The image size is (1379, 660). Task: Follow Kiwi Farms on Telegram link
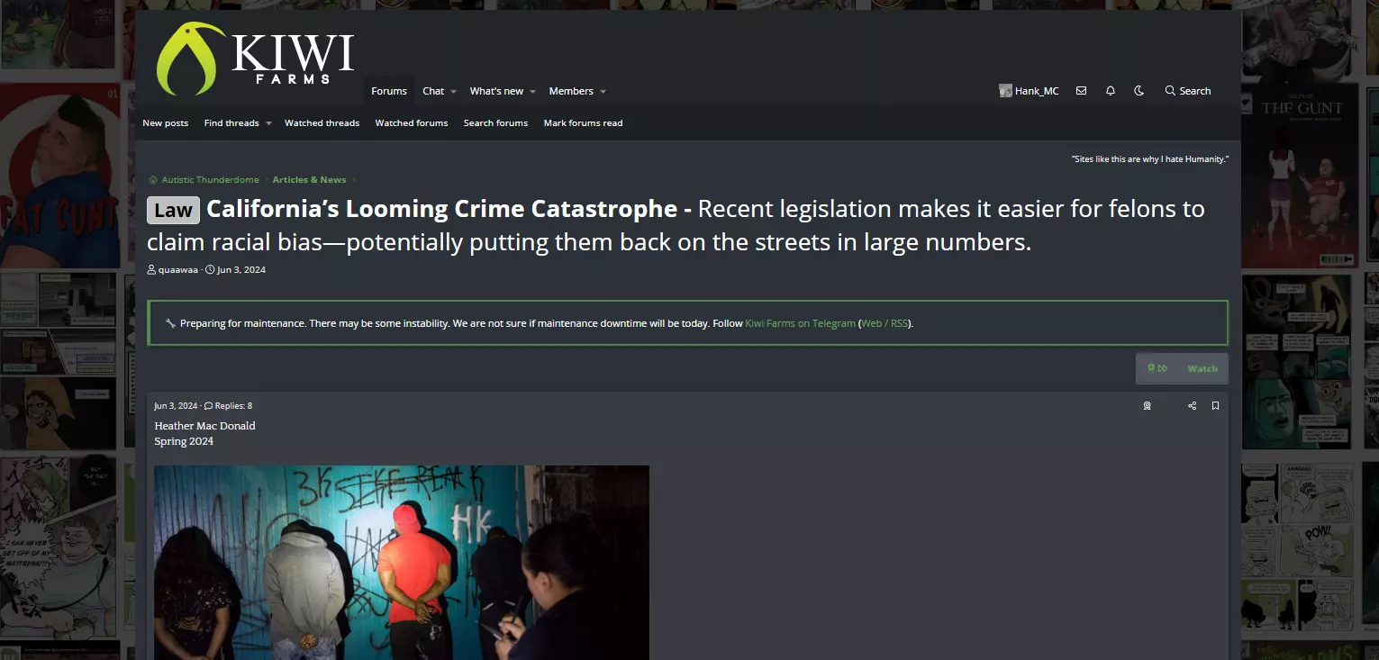pyautogui.click(x=800, y=323)
